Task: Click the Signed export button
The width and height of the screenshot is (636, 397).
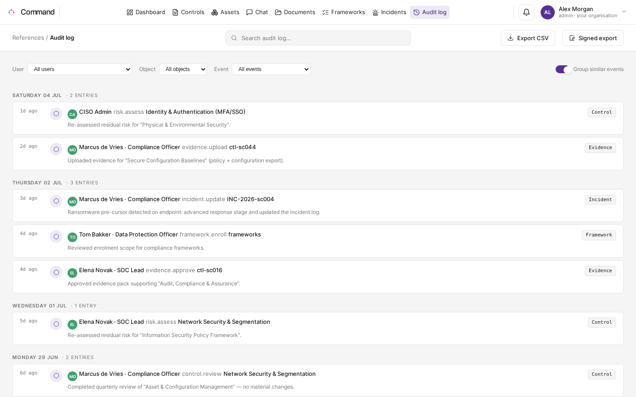Action: (x=593, y=38)
